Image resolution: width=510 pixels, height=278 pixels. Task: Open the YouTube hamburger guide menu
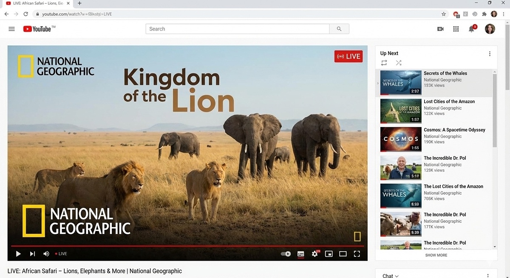(12, 29)
